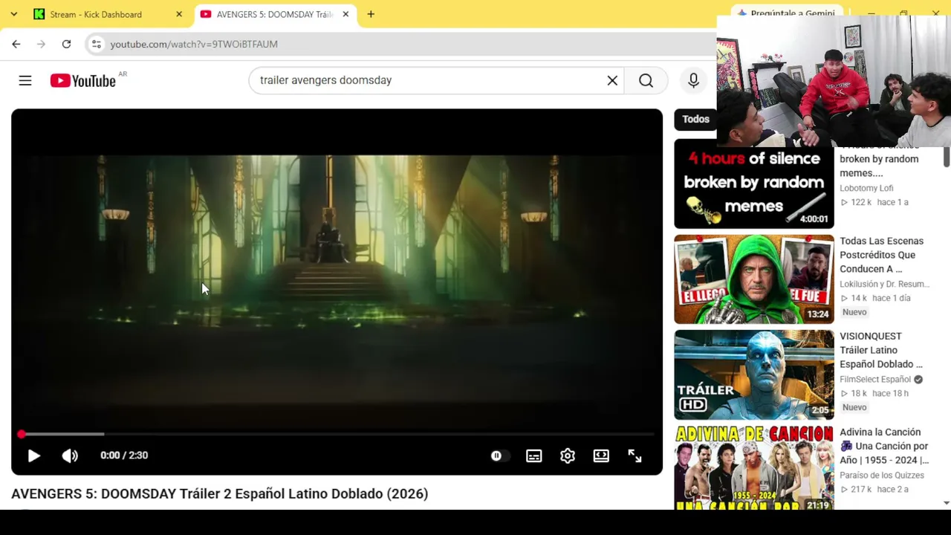
Task: Open Adivina la Canción video title
Action: click(x=884, y=446)
